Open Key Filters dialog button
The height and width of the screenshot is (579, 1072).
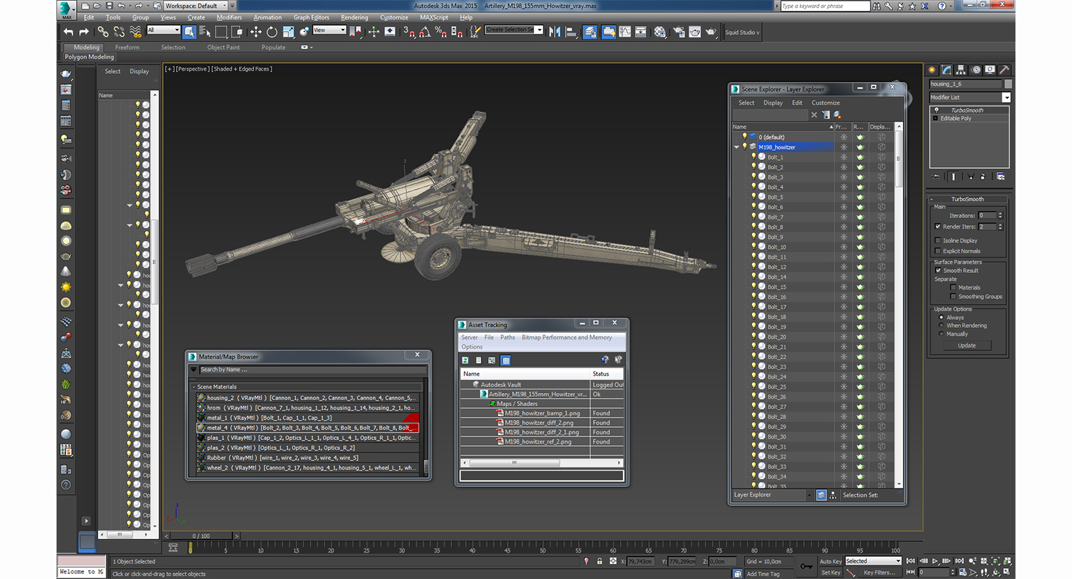pos(879,572)
